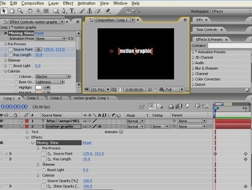Enable the Motion Blur timeline switch
The height and width of the screenshot is (190, 252).
pos(187,106)
